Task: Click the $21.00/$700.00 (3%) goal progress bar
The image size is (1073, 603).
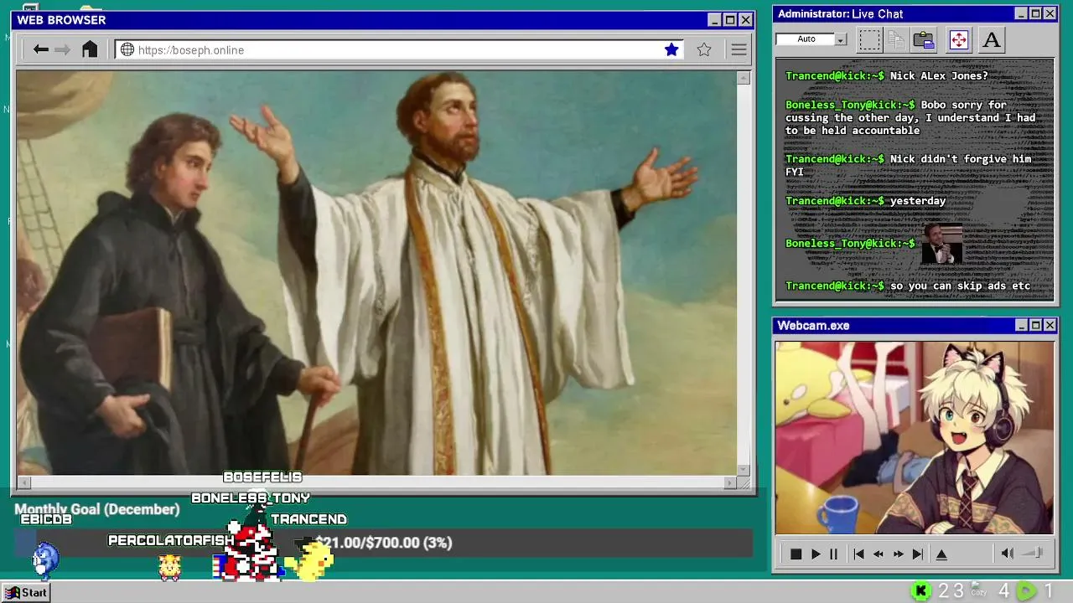Action: 384,543
